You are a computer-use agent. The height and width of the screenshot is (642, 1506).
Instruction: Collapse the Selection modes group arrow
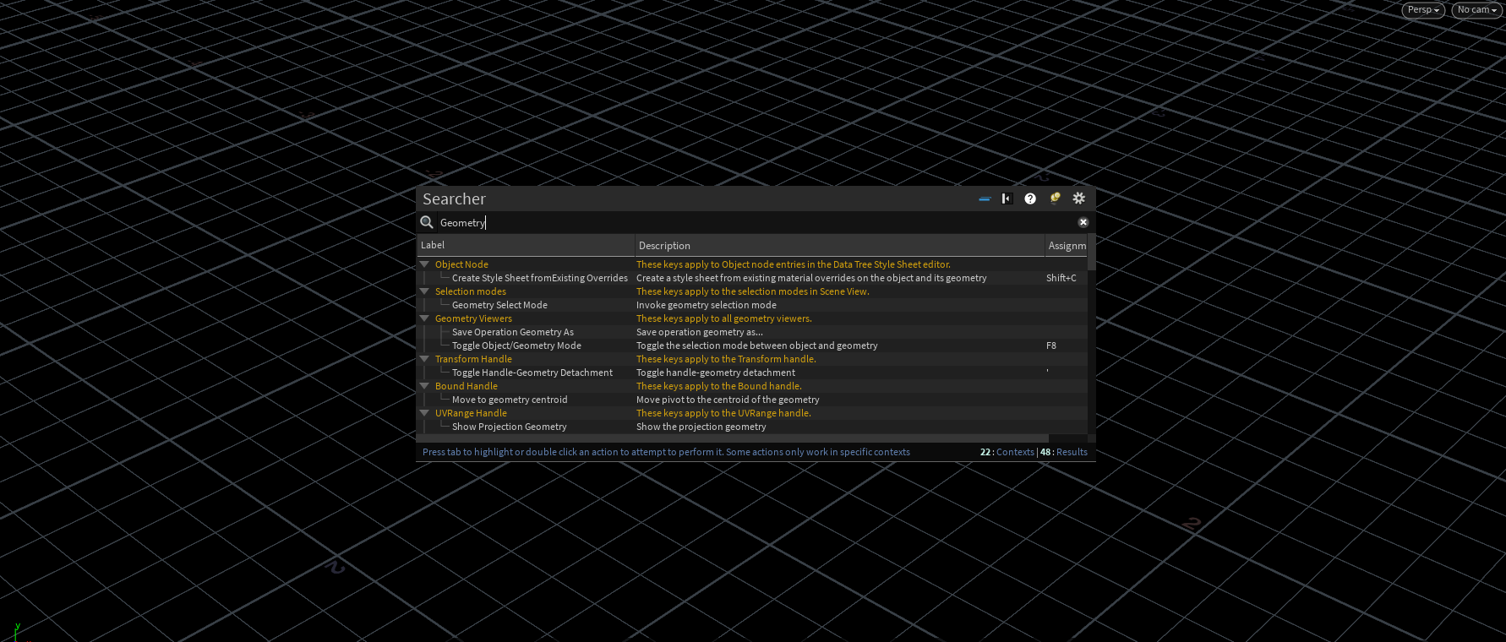(x=424, y=291)
